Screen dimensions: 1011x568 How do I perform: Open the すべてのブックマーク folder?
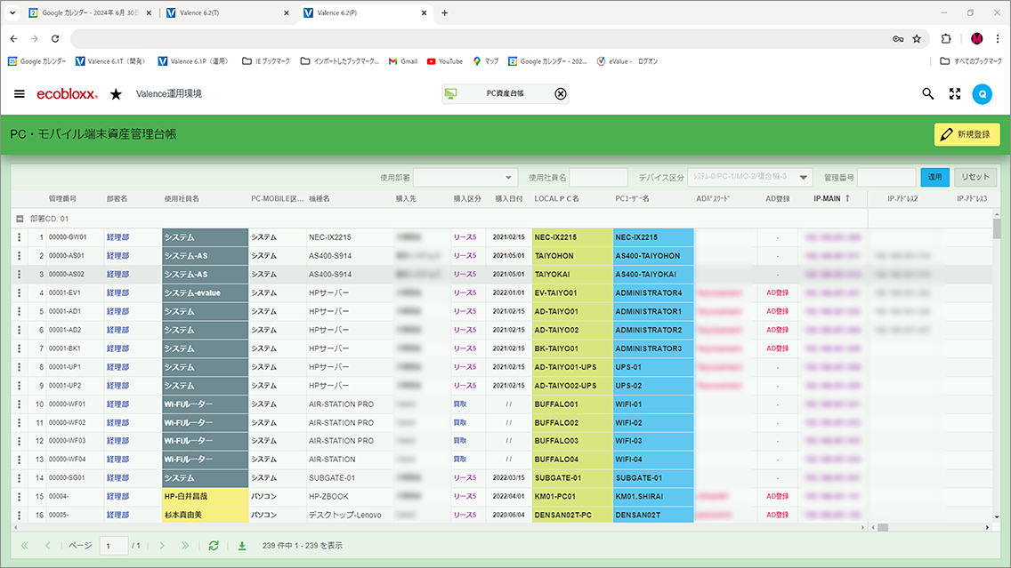pyautogui.click(x=971, y=61)
